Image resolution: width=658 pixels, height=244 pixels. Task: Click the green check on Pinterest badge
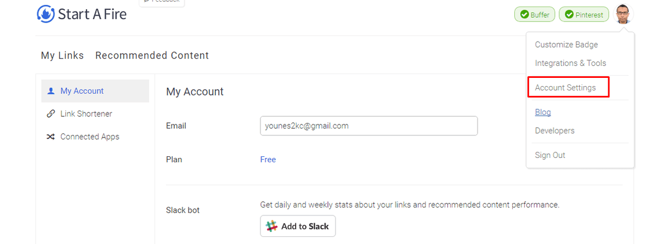[x=569, y=15]
